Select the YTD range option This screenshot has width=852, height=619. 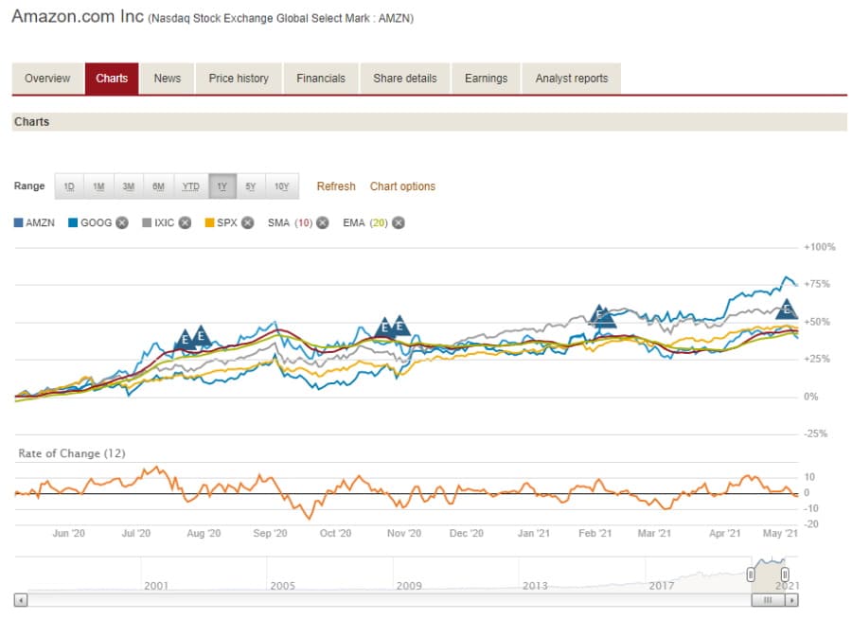pyautogui.click(x=189, y=186)
